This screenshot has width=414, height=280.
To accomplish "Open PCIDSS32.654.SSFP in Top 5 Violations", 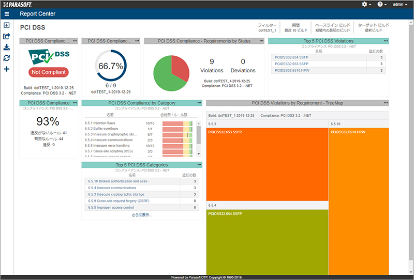I will point(291,57).
